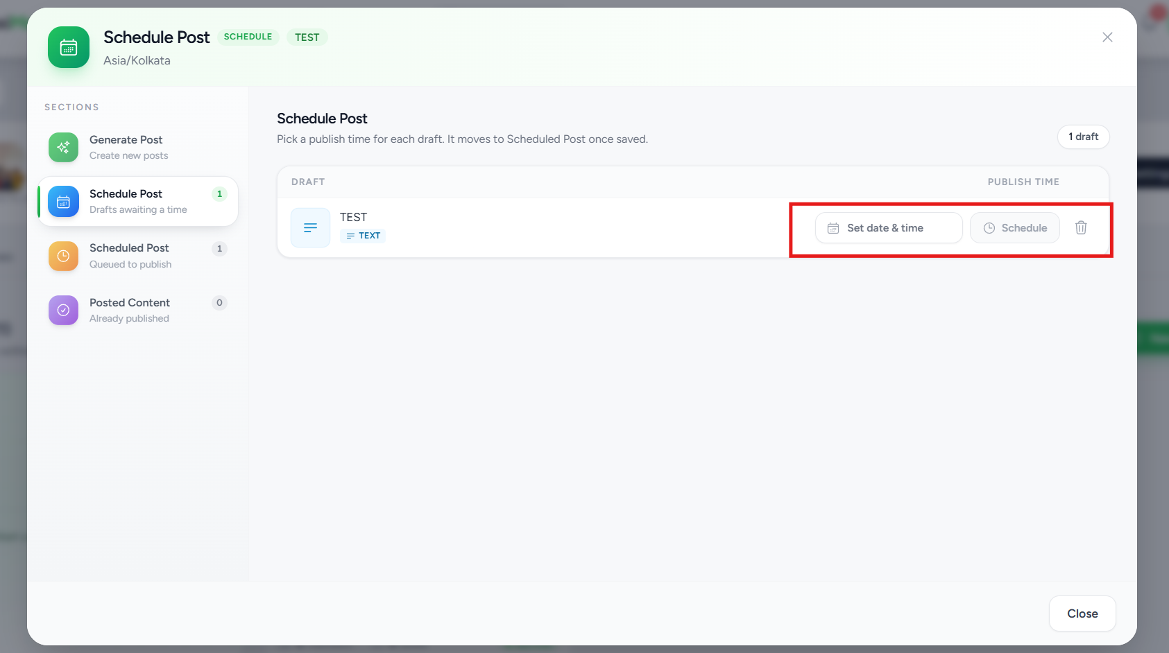Click the TEST draft title
1169x653 pixels.
353,217
